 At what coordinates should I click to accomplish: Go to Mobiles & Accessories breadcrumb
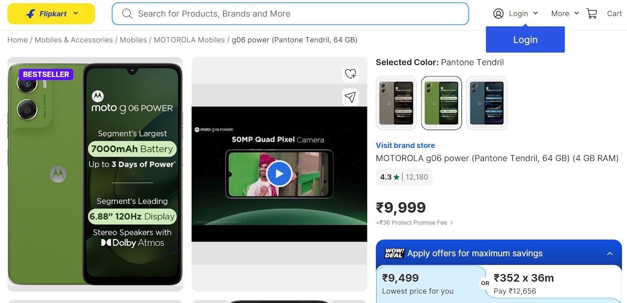(74, 40)
